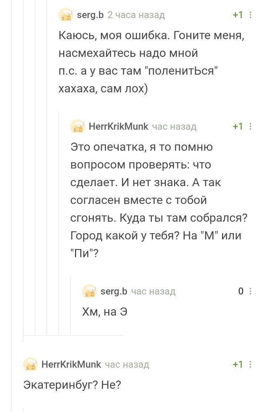Open three-dot menu on the 'Каюсь, моя ошибка' comment
266x412 pixels.
tap(251, 15)
